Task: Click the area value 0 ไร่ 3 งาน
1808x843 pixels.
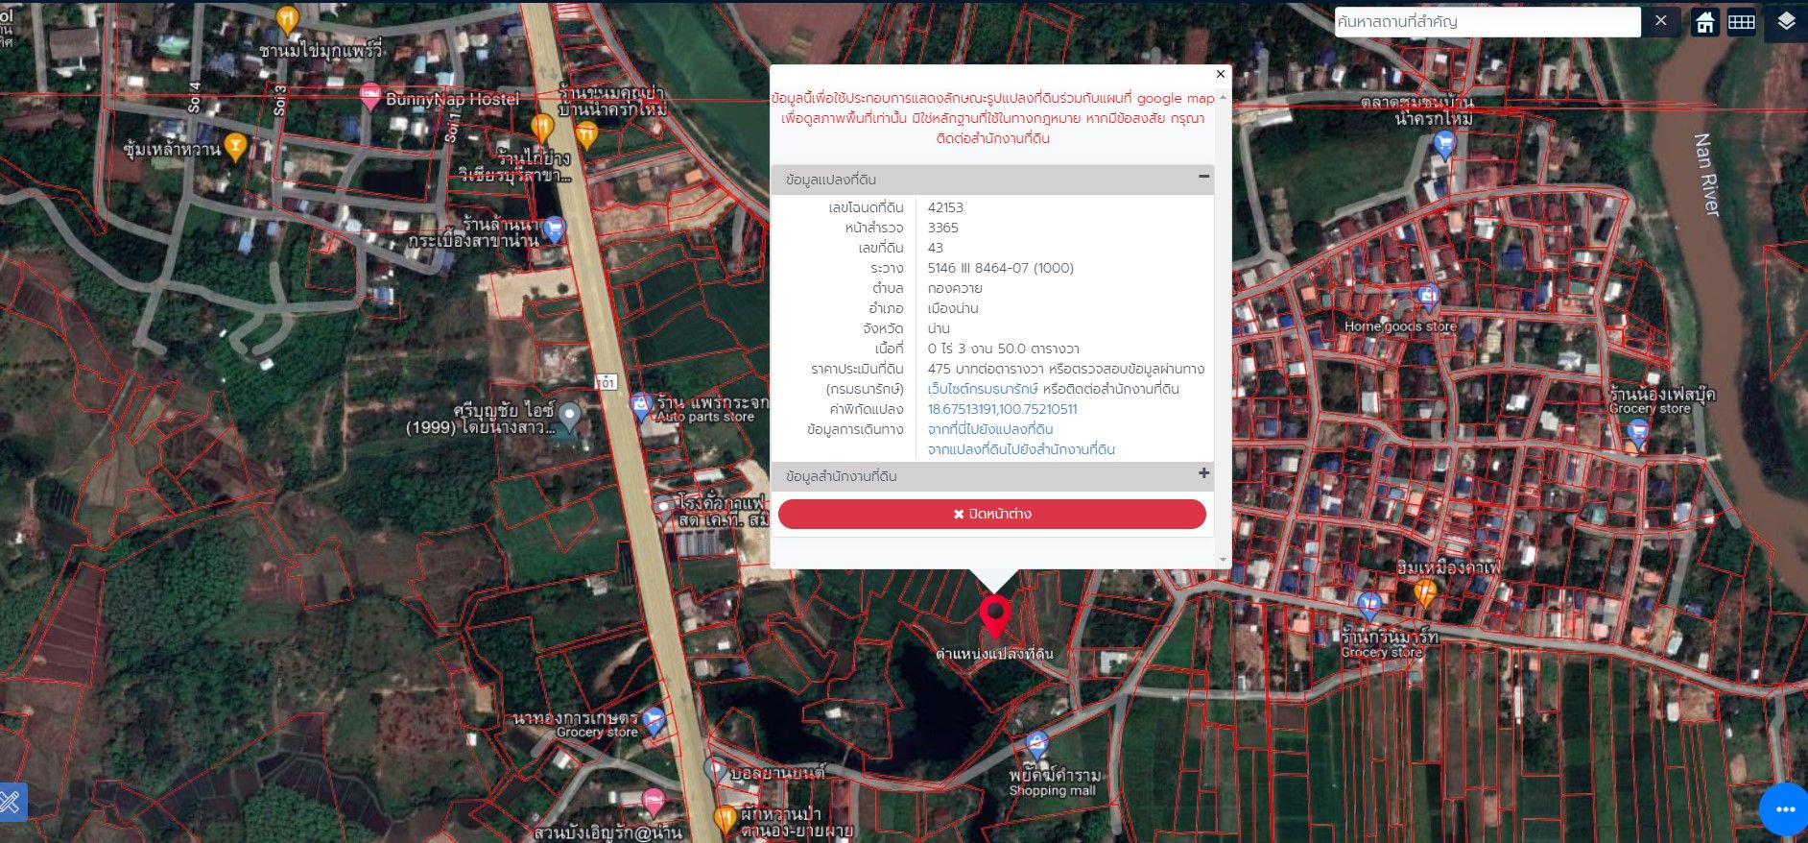Action: [1004, 349]
